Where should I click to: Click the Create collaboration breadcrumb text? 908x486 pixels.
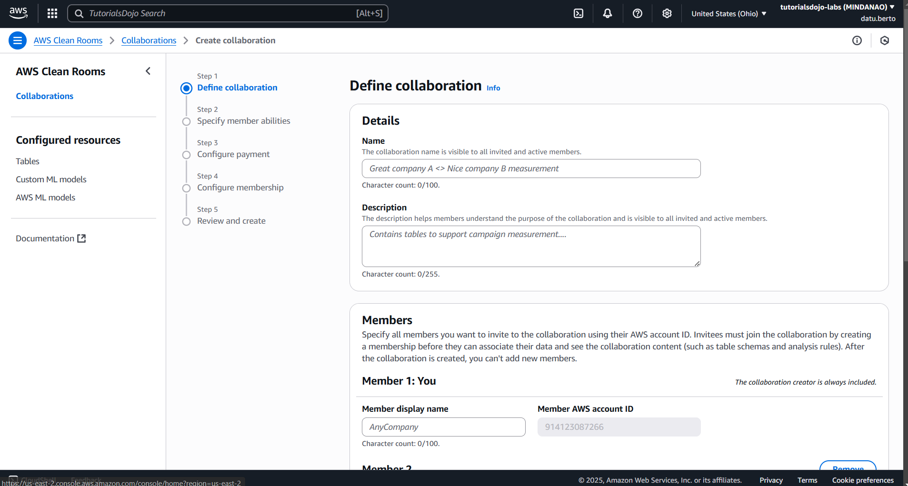235,40
